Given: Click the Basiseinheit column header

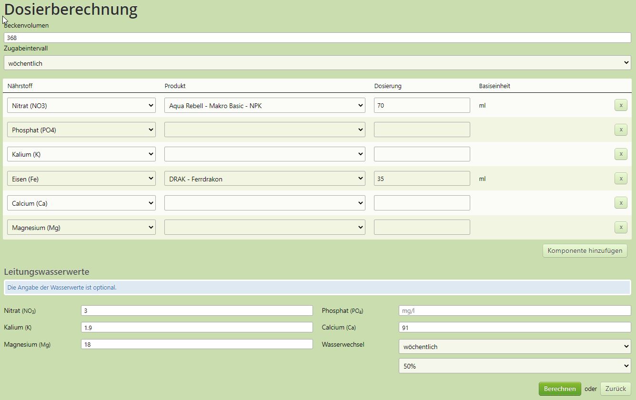Looking at the screenshot, I should point(495,86).
